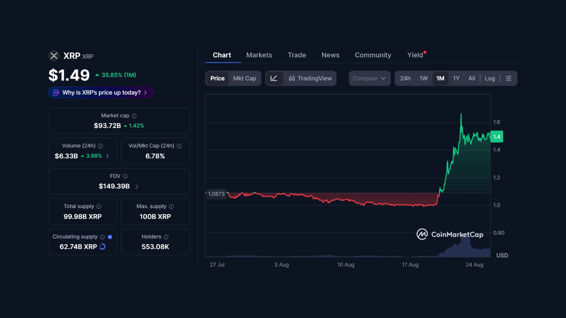Image resolution: width=566 pixels, height=318 pixels.
Task: Open the Chart tab
Action: pyautogui.click(x=222, y=55)
